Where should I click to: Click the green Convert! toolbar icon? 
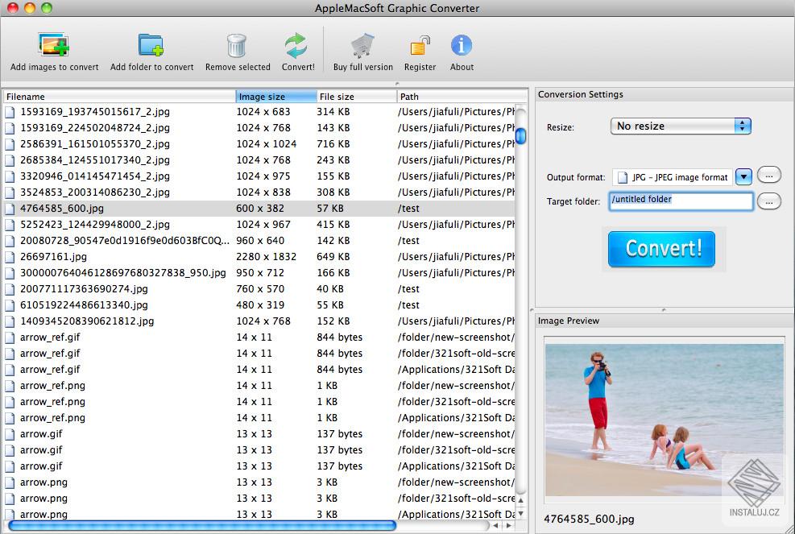click(296, 46)
